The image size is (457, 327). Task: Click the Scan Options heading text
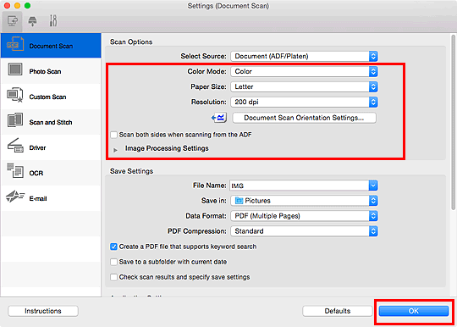pos(131,42)
